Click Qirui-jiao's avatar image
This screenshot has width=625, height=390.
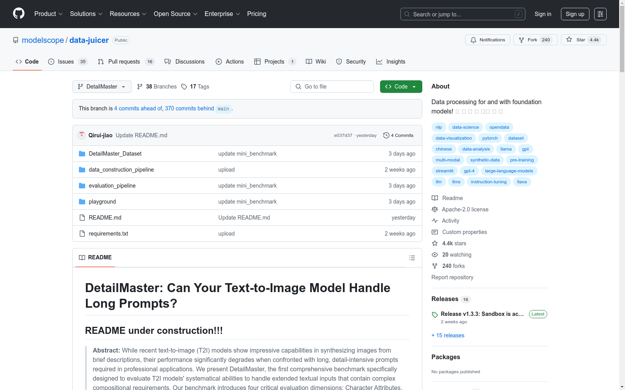coord(82,135)
